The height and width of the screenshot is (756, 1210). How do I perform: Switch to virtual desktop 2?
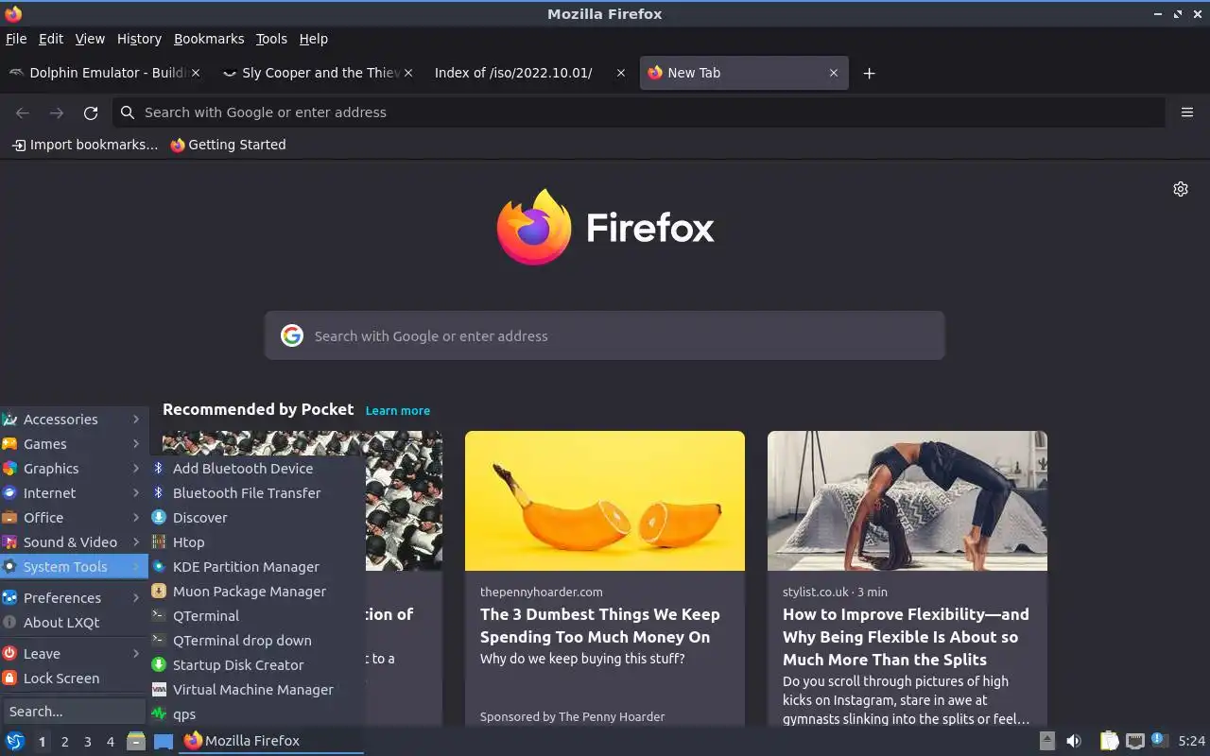point(64,742)
